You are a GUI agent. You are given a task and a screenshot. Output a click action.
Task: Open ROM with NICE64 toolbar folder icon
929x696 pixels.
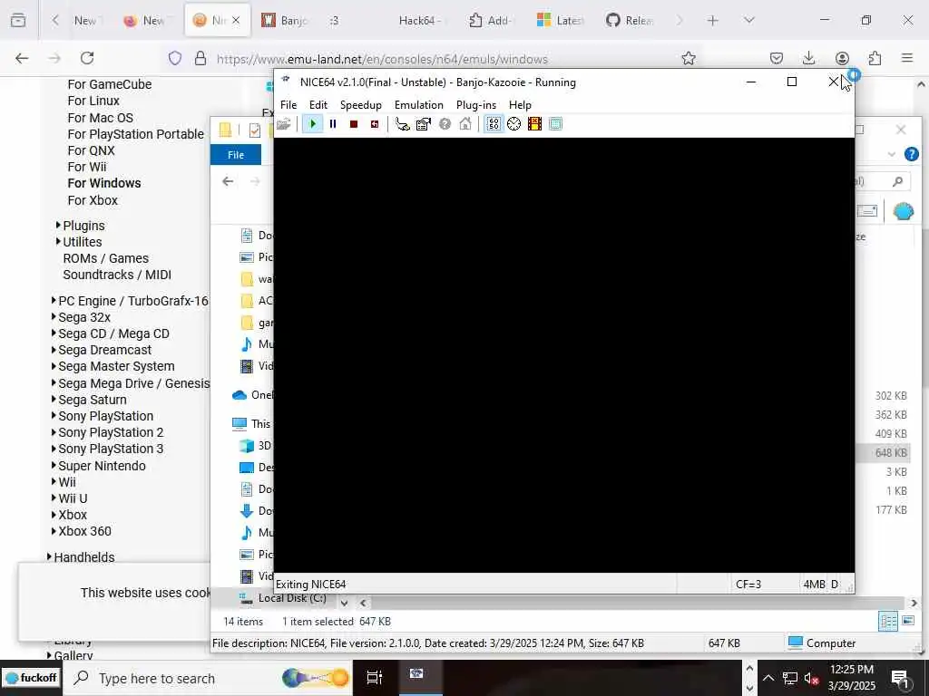[x=284, y=124]
